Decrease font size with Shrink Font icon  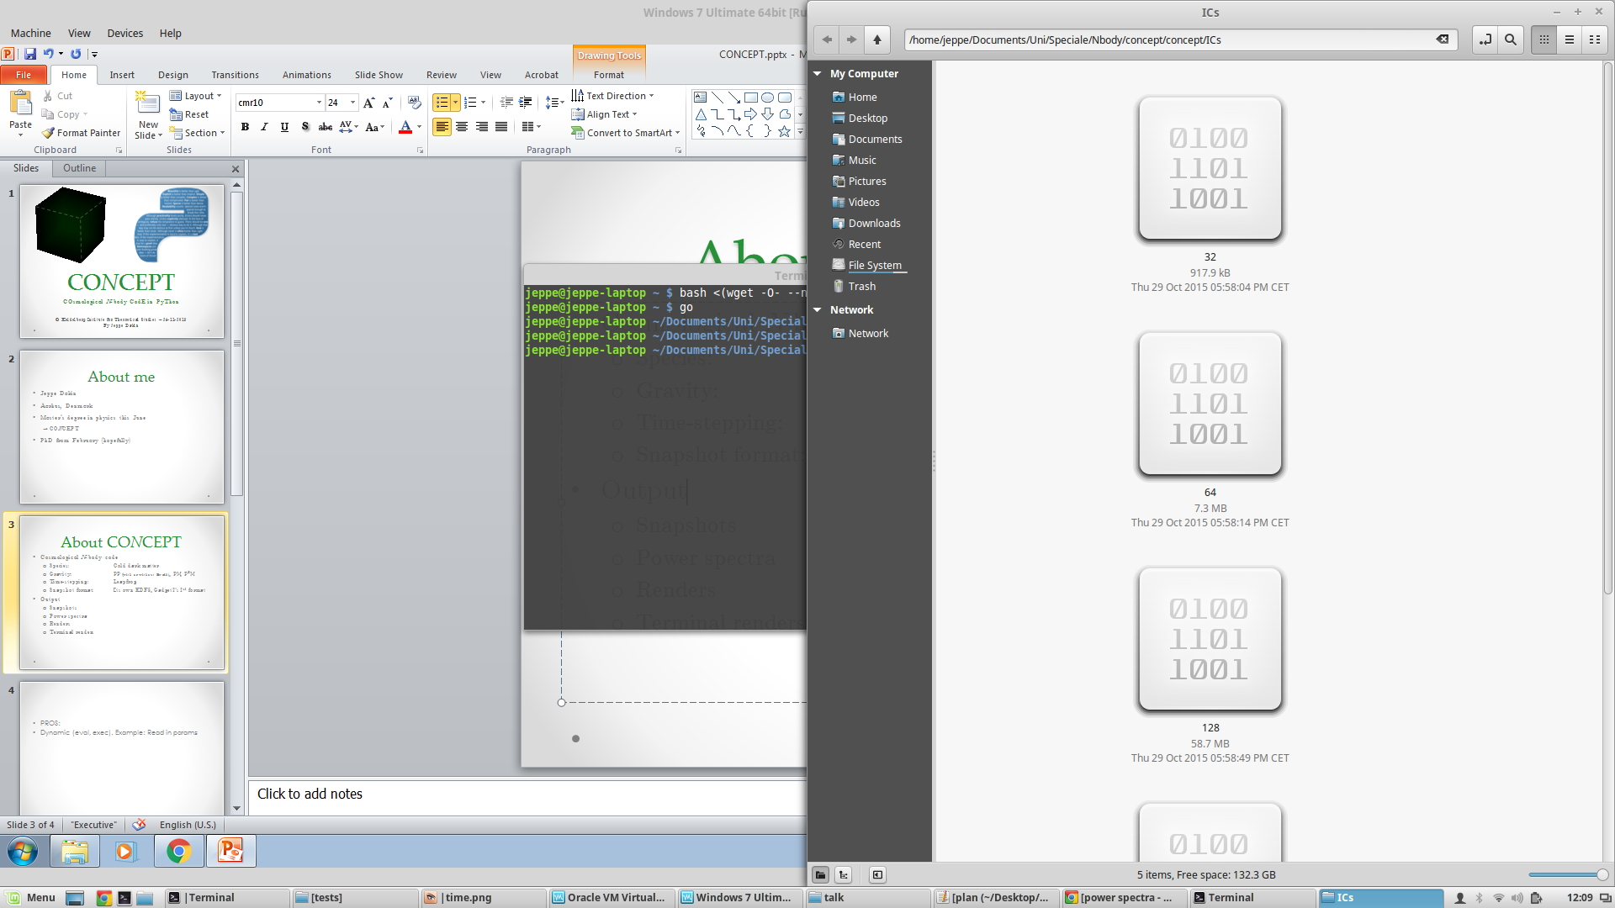click(388, 103)
